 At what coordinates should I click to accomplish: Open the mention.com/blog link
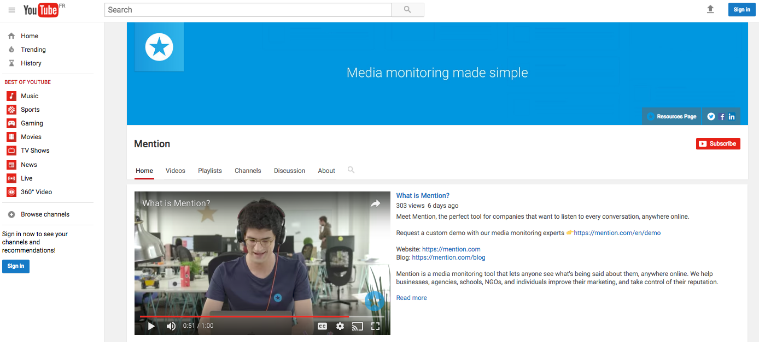coord(448,257)
